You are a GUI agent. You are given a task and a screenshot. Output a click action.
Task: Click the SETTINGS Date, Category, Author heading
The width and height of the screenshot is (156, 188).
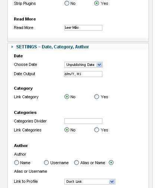point(52,47)
